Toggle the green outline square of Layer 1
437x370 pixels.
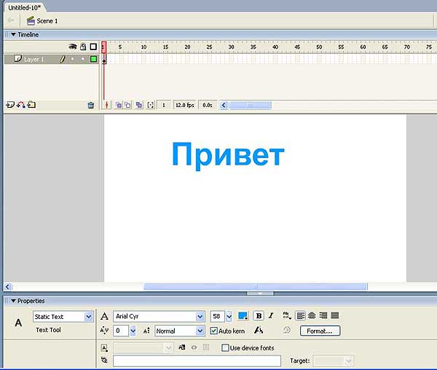point(93,59)
